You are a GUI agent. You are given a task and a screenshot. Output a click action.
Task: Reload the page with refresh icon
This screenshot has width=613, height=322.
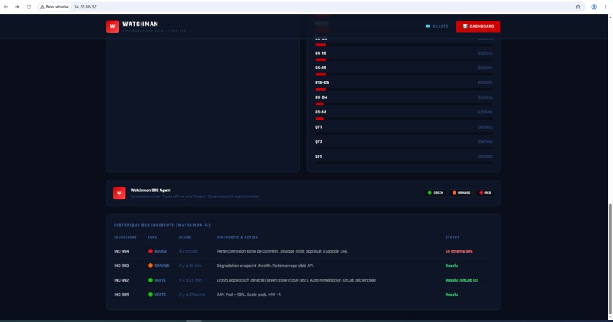(x=29, y=7)
